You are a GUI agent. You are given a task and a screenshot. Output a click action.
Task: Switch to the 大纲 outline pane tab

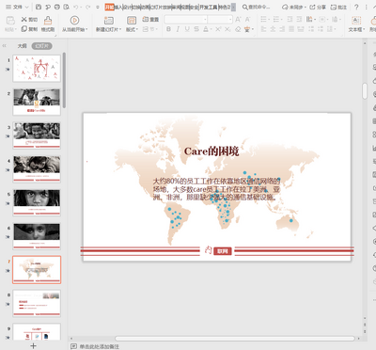tap(22, 46)
